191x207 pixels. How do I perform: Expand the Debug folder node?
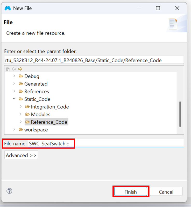tap(14, 76)
